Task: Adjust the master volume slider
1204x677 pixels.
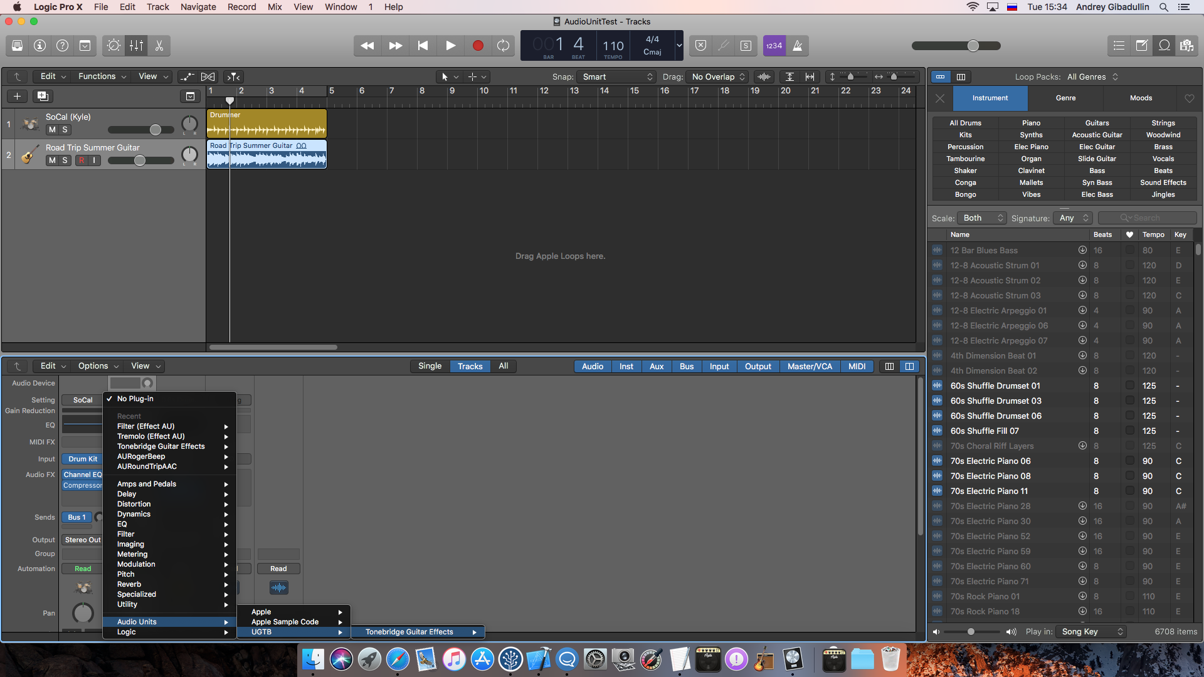Action: 973,46
